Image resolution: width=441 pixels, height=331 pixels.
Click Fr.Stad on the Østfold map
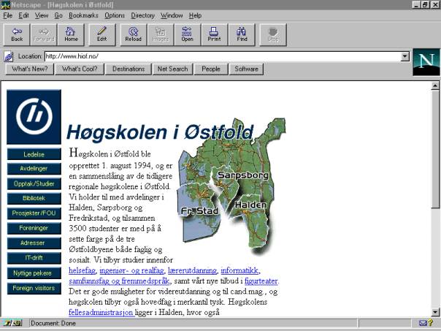click(199, 211)
